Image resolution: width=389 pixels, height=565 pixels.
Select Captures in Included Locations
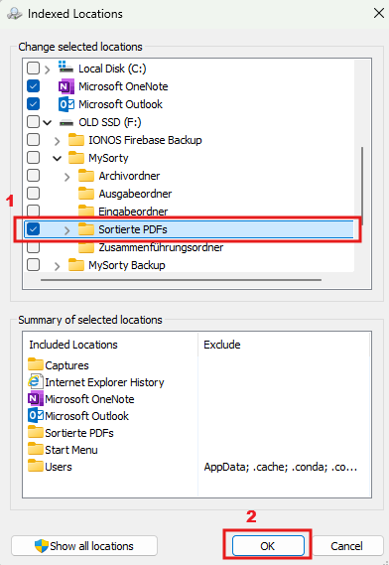coord(66,365)
